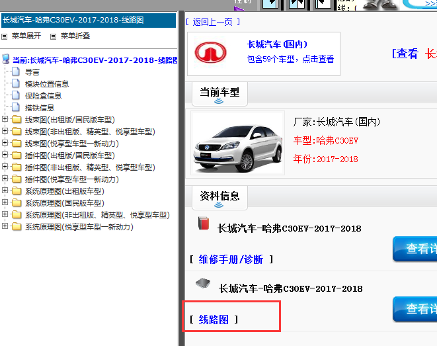Click the top toolbar split-panel icon with two arrows
This screenshot has width=437, height=346.
coord(297,4)
